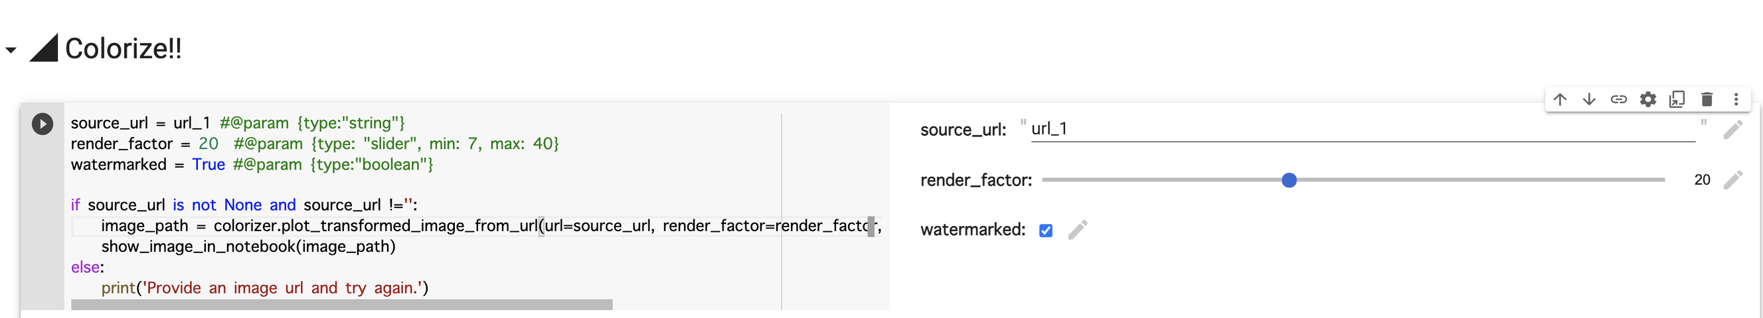Viewport: 1763px width, 318px height.
Task: Click the Colorize!! section heading
Action: coord(124,49)
